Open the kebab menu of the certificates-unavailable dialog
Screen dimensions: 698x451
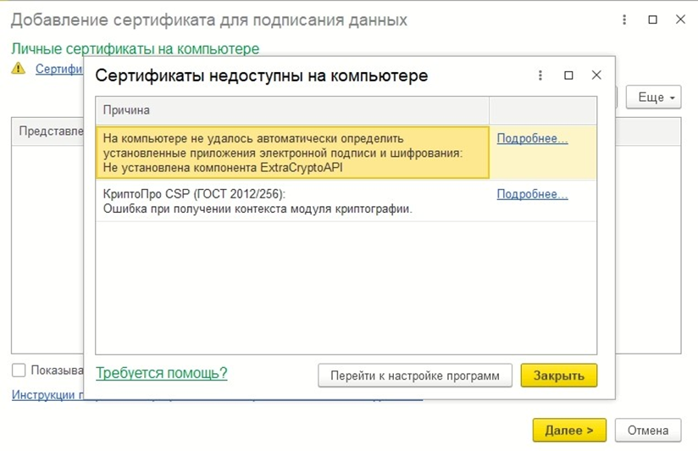(540, 75)
